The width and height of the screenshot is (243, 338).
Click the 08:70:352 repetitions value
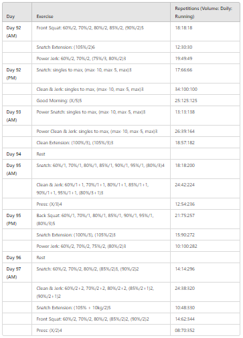[185, 330]
